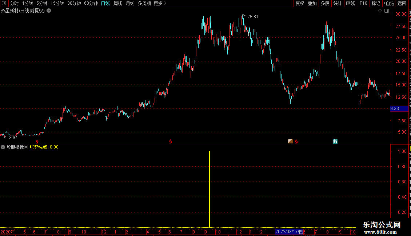Viewport: 411px width, 236px height.
Task: Open the dropdown beside 双星新材 title
Action: tap(49, 11)
